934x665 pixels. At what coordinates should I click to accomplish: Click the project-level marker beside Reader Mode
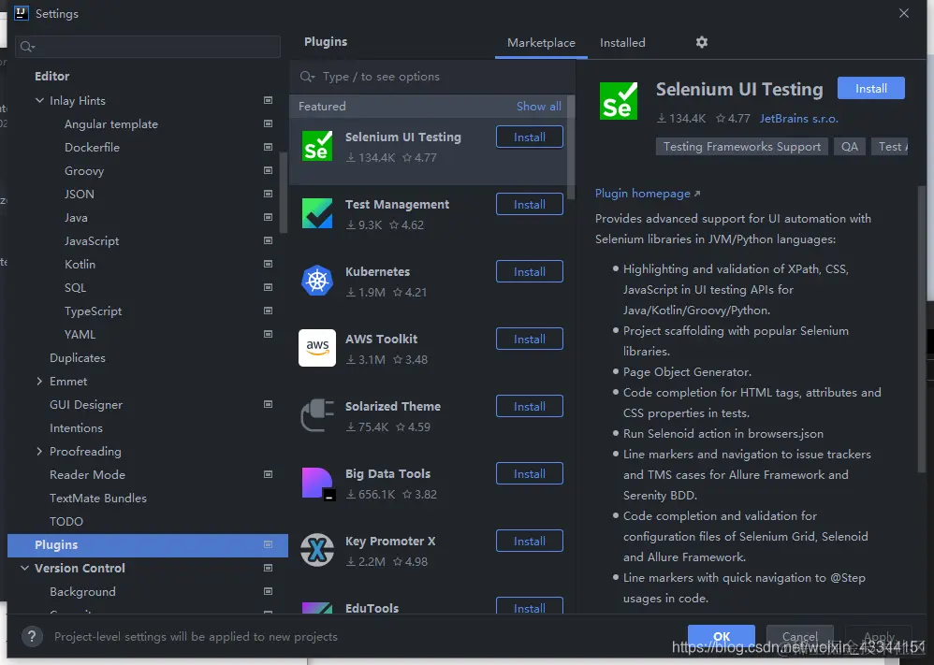[x=268, y=474]
